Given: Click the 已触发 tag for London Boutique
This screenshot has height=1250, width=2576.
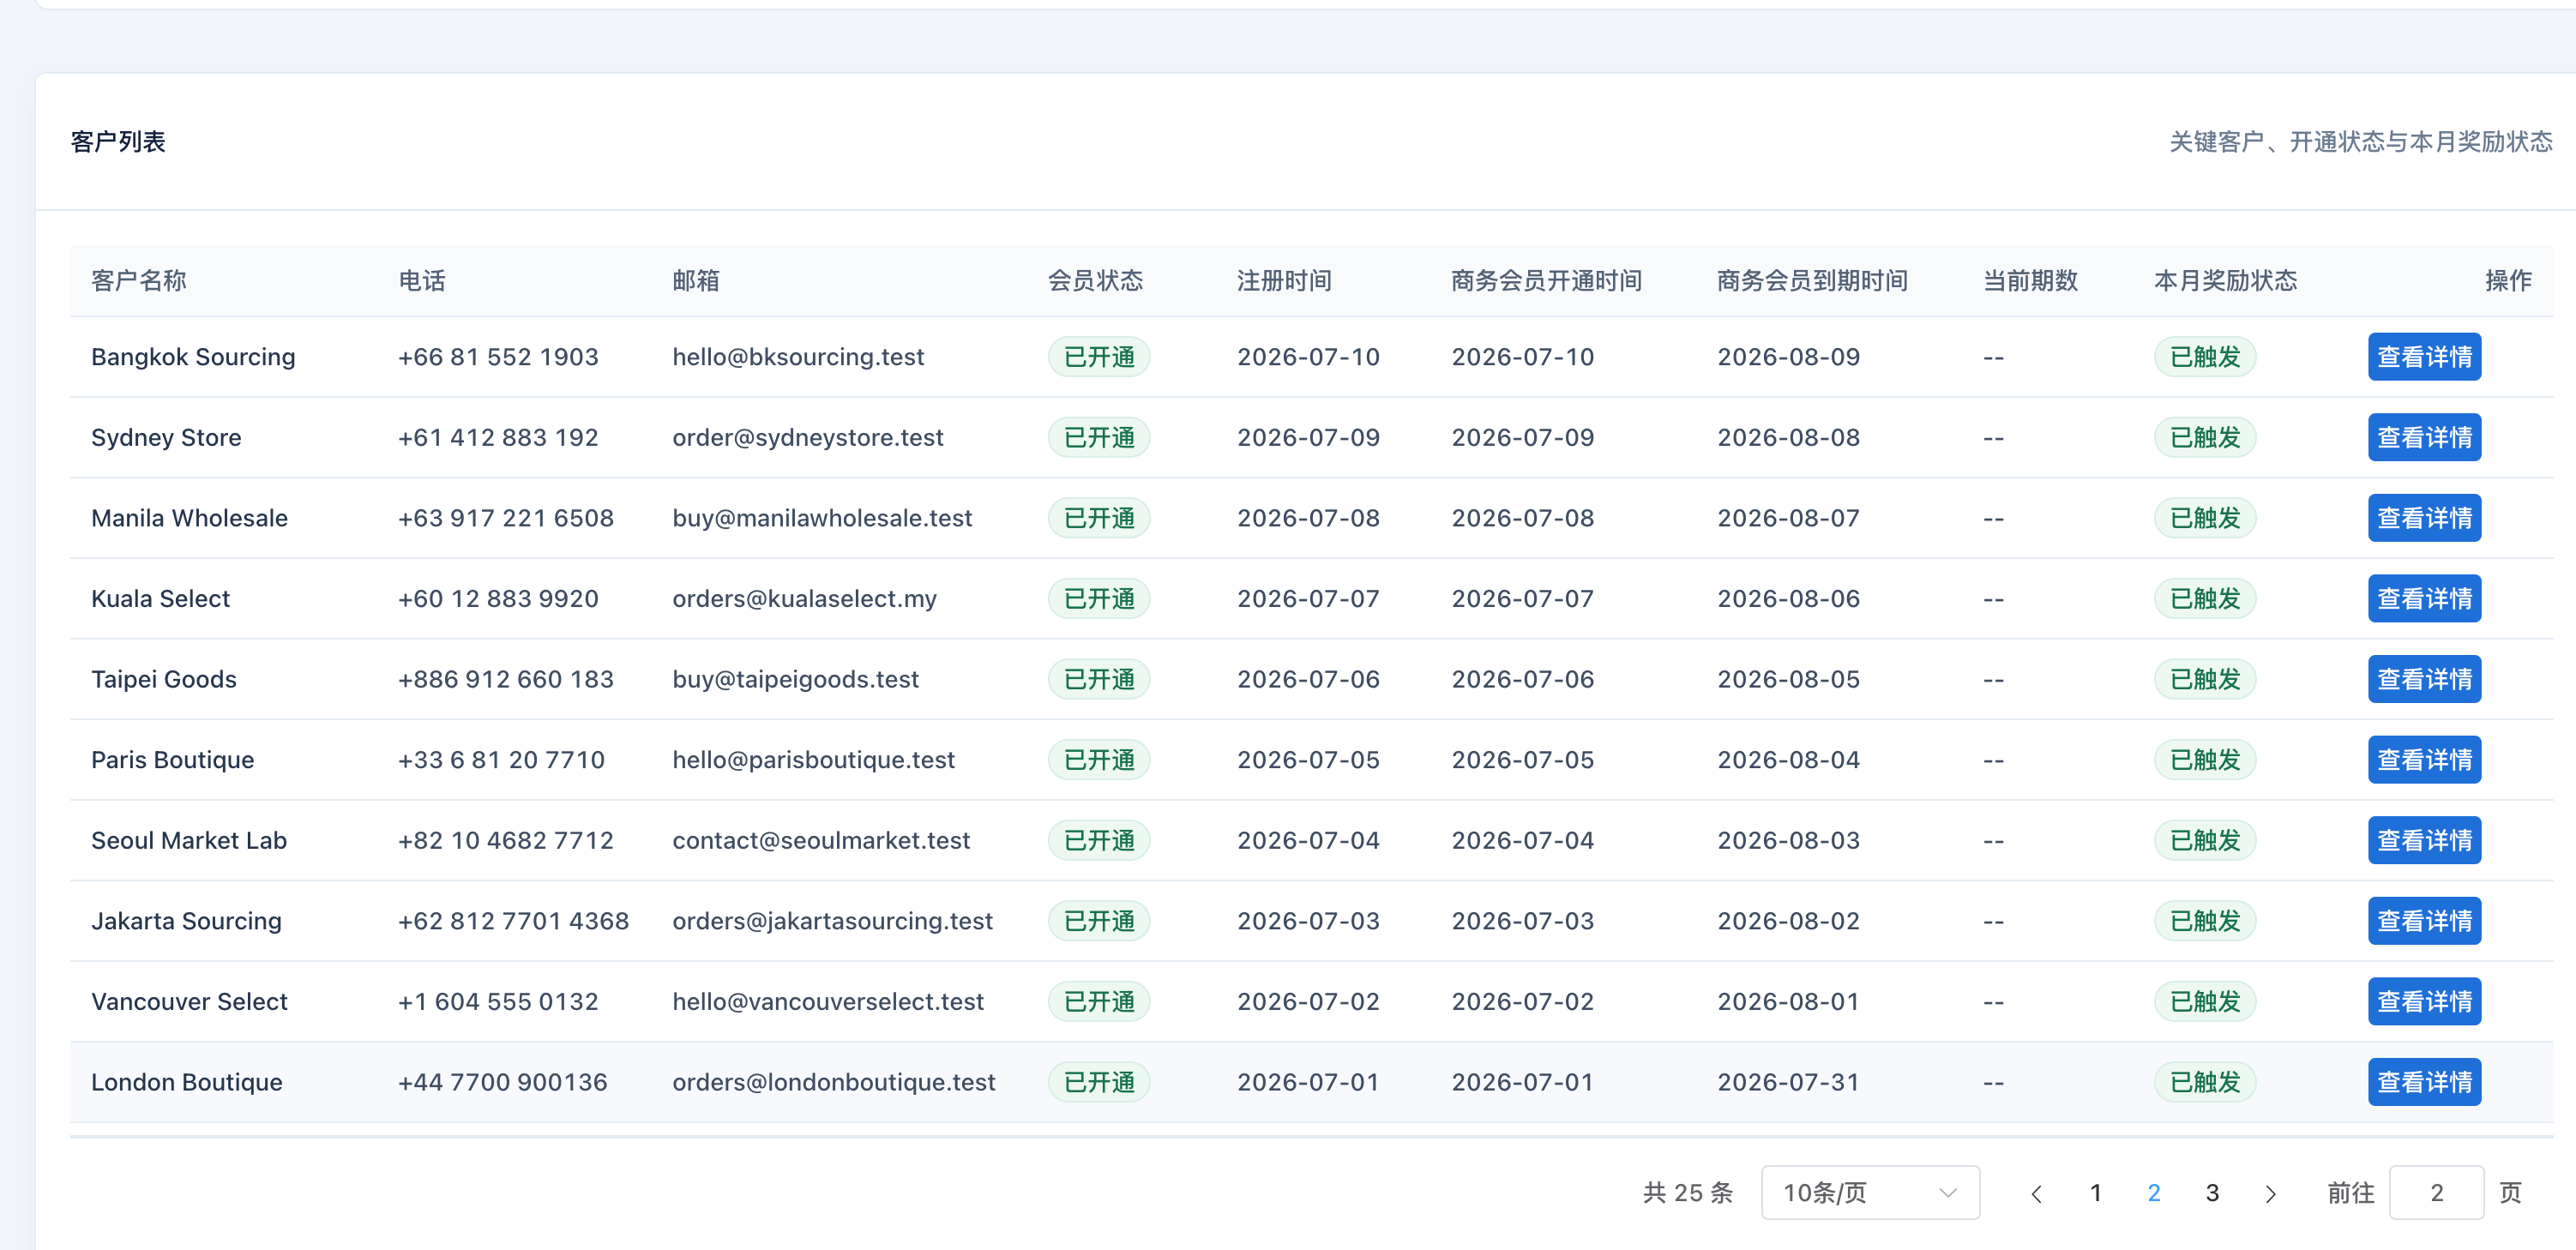Looking at the screenshot, I should pyautogui.click(x=2205, y=1082).
